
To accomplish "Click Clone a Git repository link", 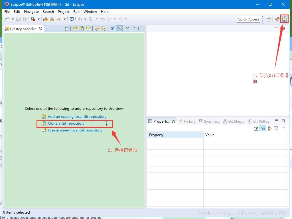I will (x=66, y=123).
